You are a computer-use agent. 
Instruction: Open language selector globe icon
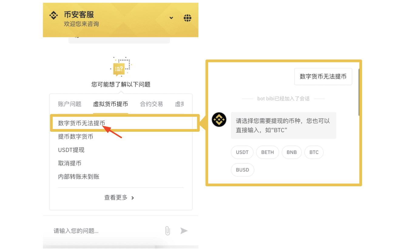click(x=187, y=18)
